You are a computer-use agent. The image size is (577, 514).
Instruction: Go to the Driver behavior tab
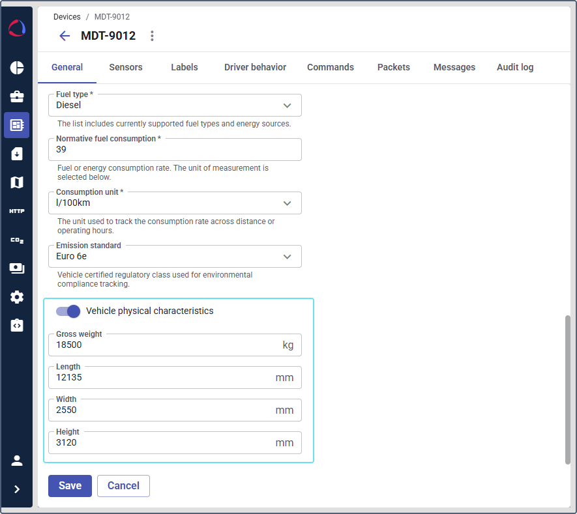[255, 67]
